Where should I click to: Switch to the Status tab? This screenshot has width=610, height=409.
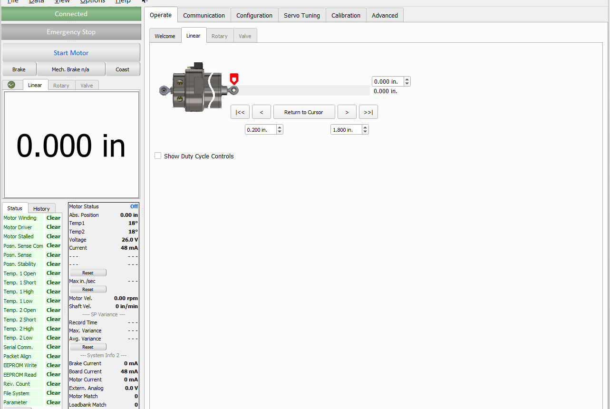click(x=15, y=208)
